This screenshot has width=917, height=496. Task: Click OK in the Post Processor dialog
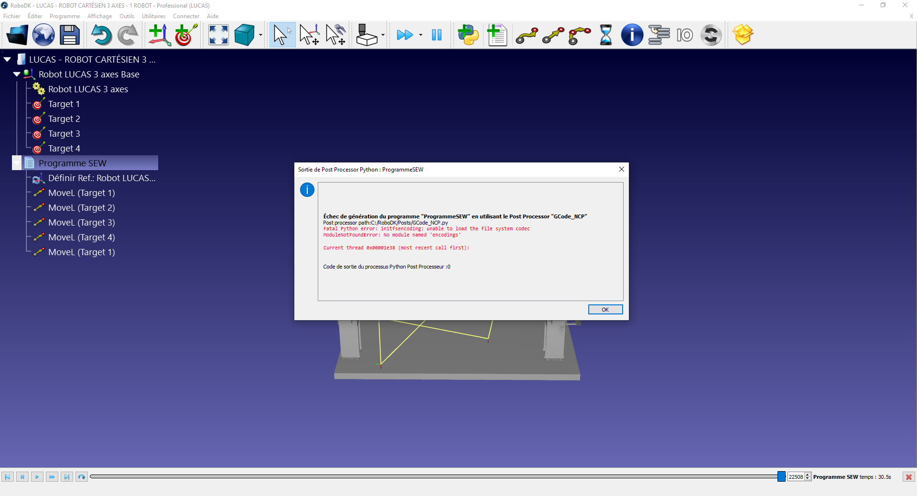[x=605, y=310]
